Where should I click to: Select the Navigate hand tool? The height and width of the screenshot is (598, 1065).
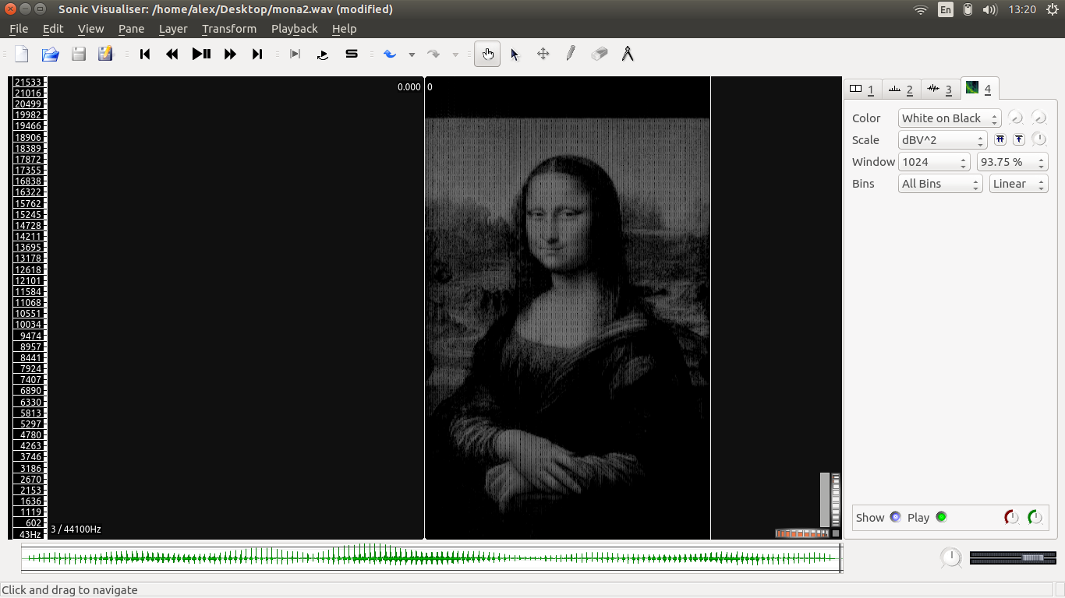(x=487, y=54)
